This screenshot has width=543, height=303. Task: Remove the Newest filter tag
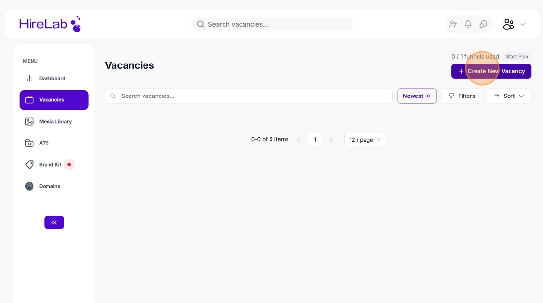428,96
